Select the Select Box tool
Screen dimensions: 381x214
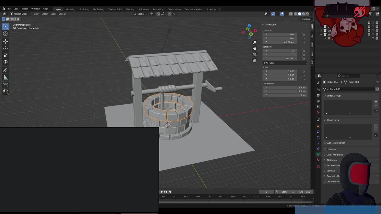(x=5, y=26)
